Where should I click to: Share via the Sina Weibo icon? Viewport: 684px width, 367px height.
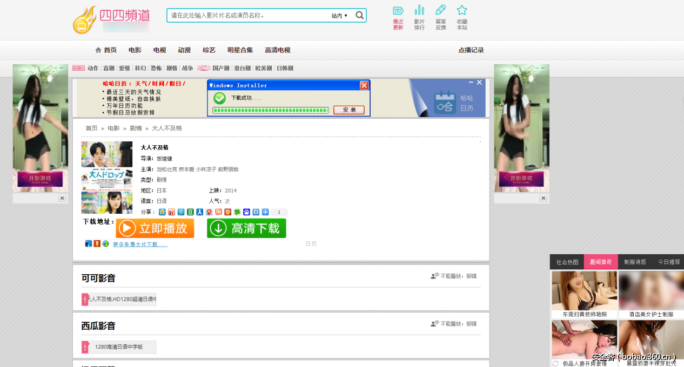(x=171, y=212)
